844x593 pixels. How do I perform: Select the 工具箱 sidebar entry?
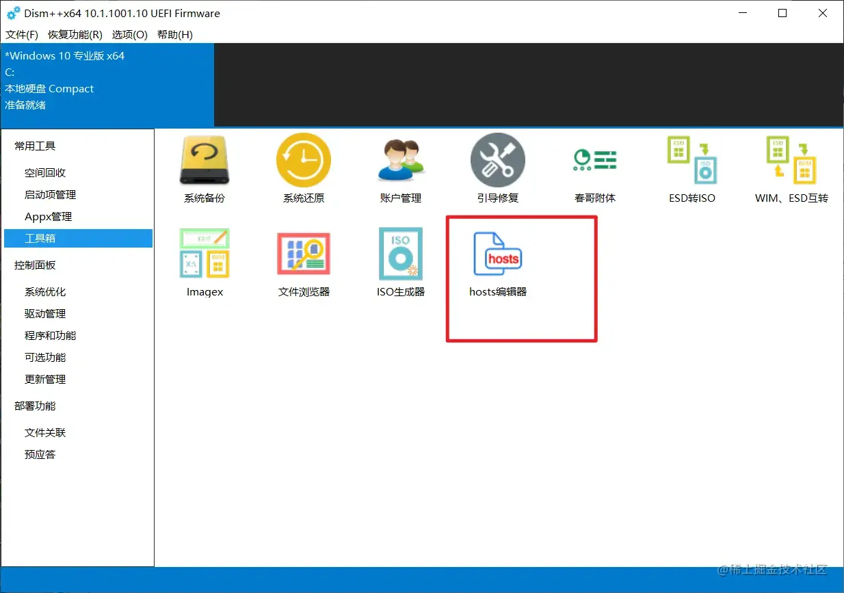point(78,238)
